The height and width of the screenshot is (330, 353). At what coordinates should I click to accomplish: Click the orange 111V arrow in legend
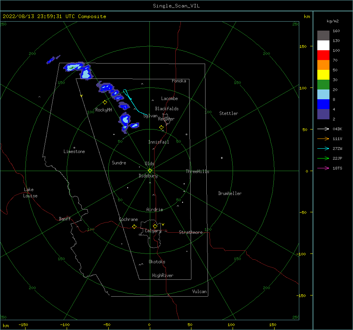coord(323,139)
